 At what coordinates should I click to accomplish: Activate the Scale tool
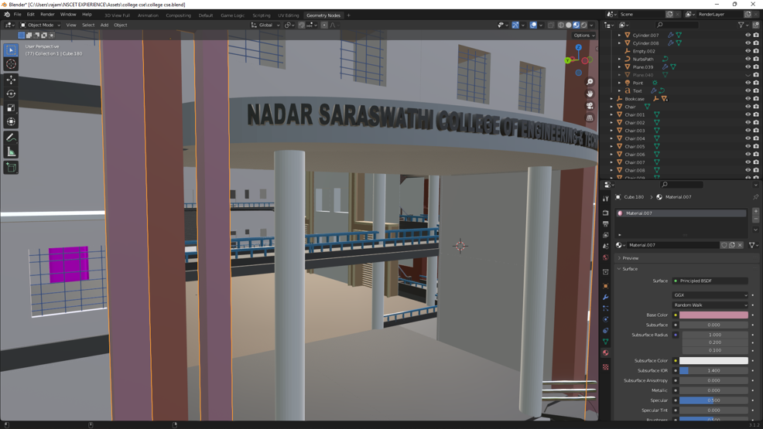point(11,108)
